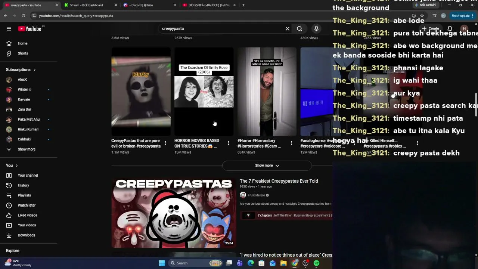This screenshot has width=478, height=269.
Task: Start voice search with the microphone
Action: coord(316,29)
